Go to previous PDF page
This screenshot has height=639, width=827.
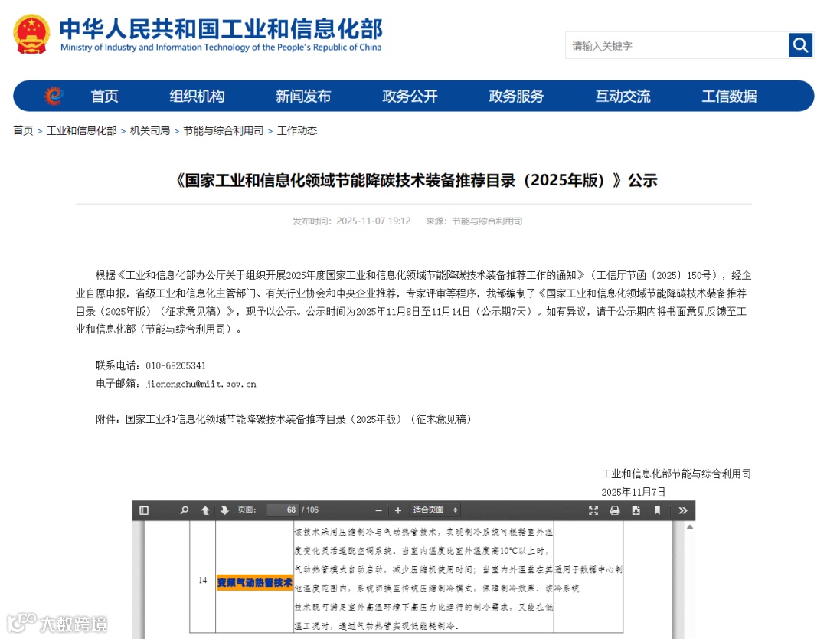205,510
